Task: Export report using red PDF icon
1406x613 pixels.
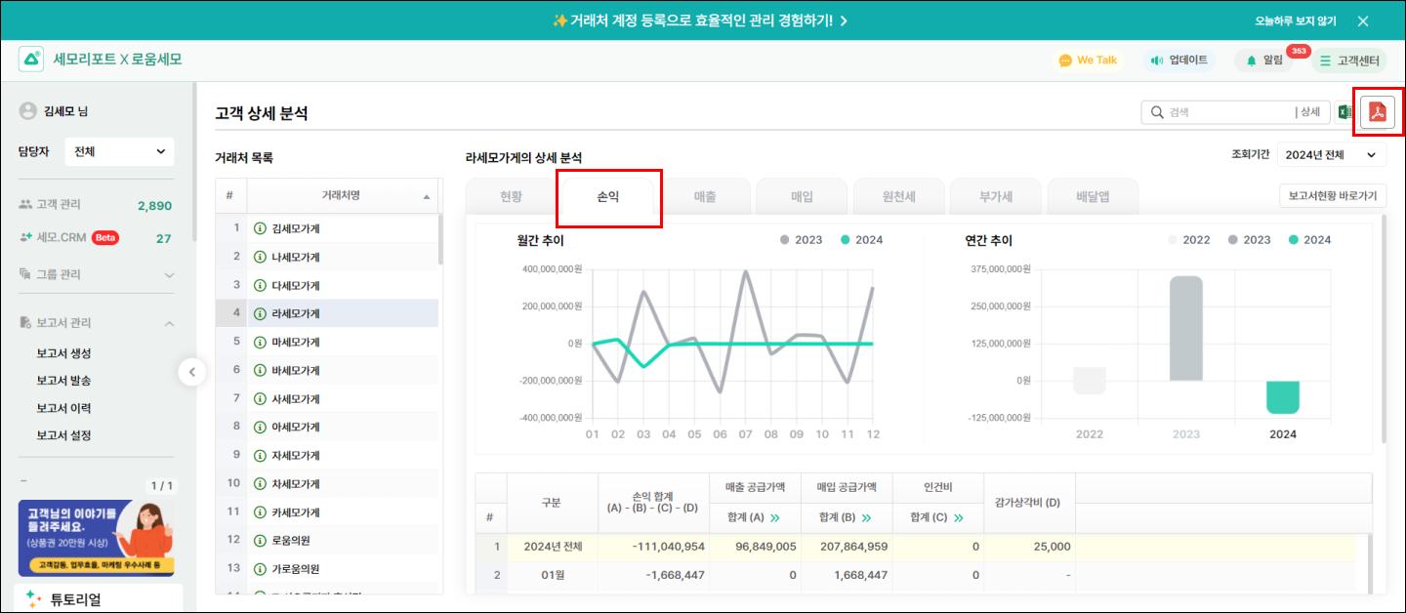Action: click(x=1378, y=112)
